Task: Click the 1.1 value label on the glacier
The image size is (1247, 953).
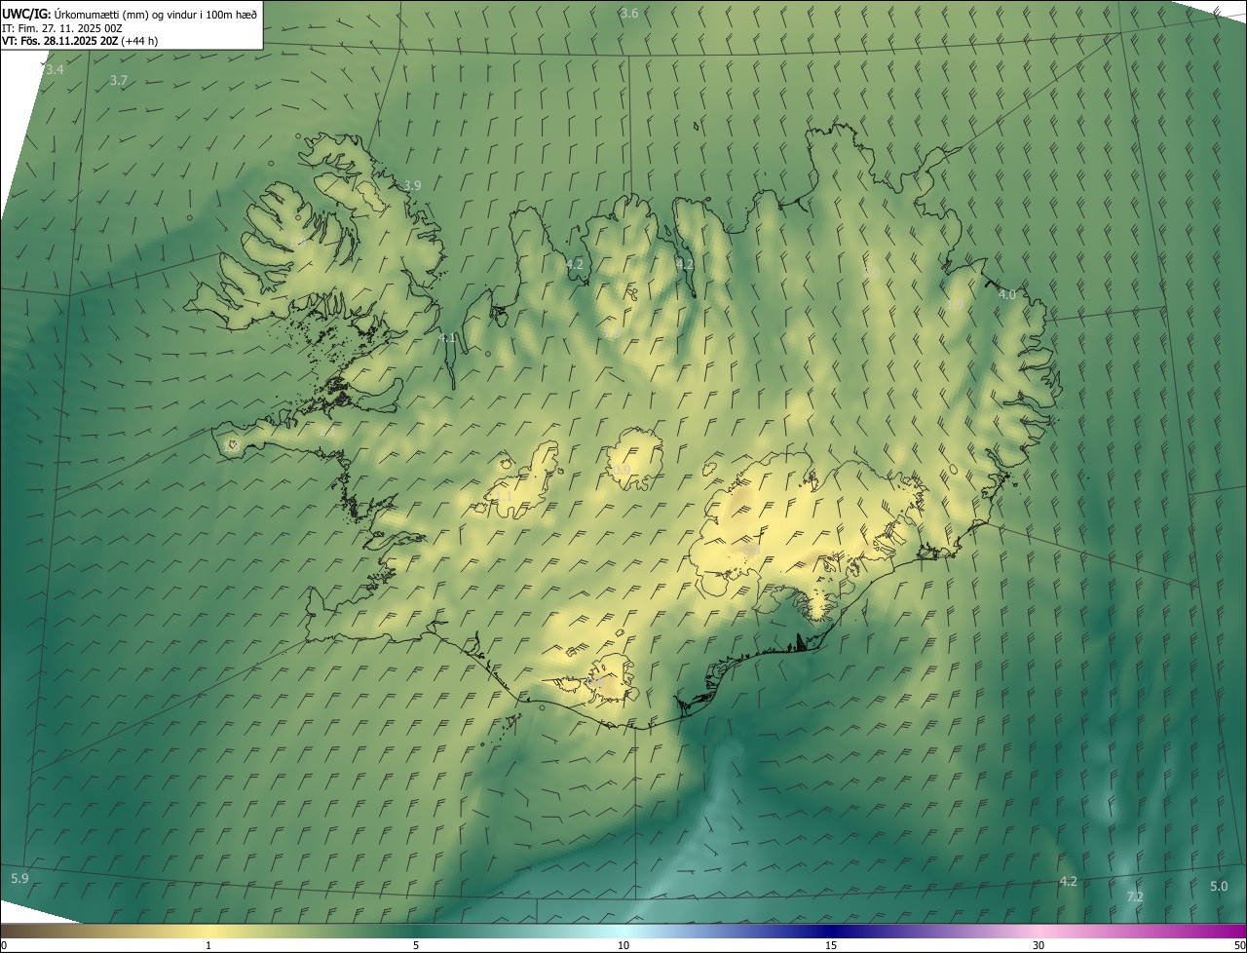Action: point(504,497)
